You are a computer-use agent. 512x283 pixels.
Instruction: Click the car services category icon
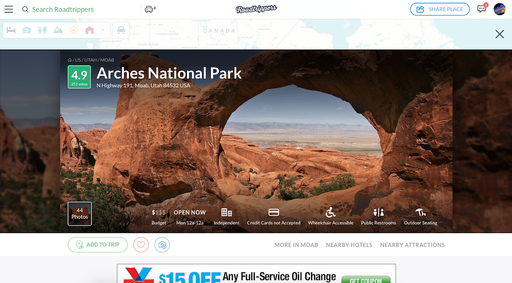tap(121, 30)
